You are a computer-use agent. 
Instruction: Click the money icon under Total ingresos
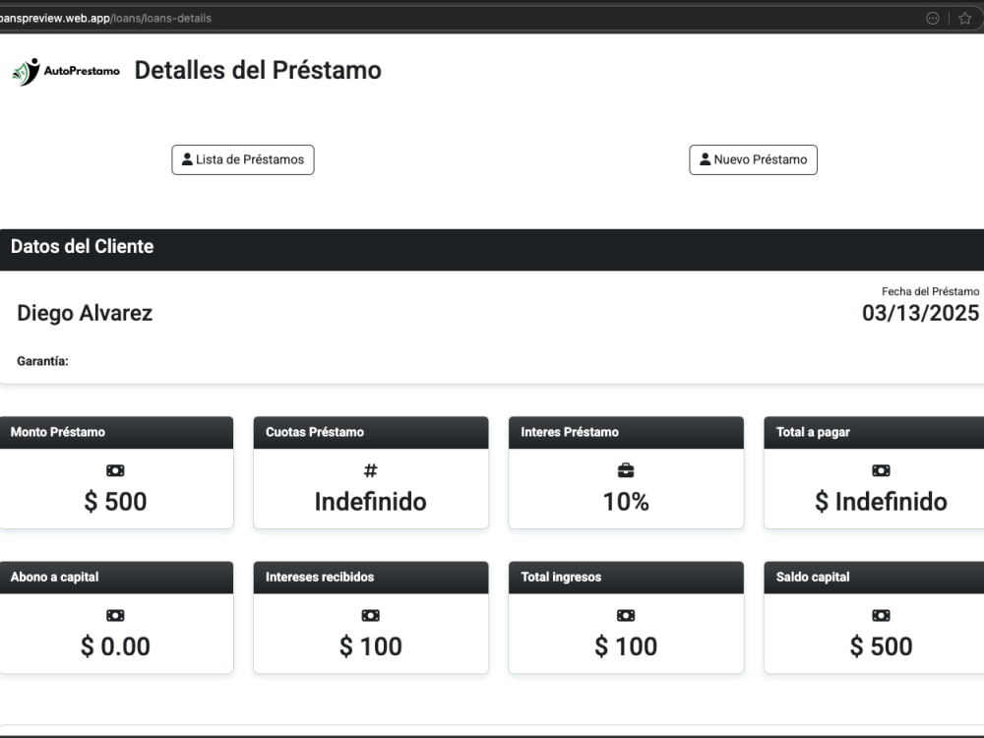coord(626,616)
